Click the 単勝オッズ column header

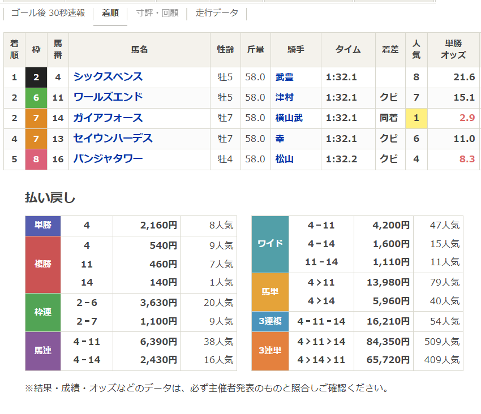tap(453, 49)
